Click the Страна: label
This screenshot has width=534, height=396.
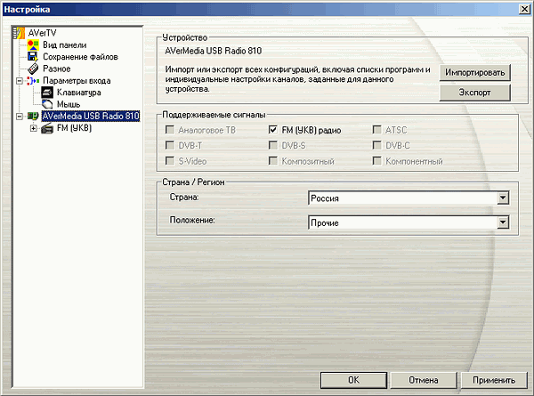[184, 198]
